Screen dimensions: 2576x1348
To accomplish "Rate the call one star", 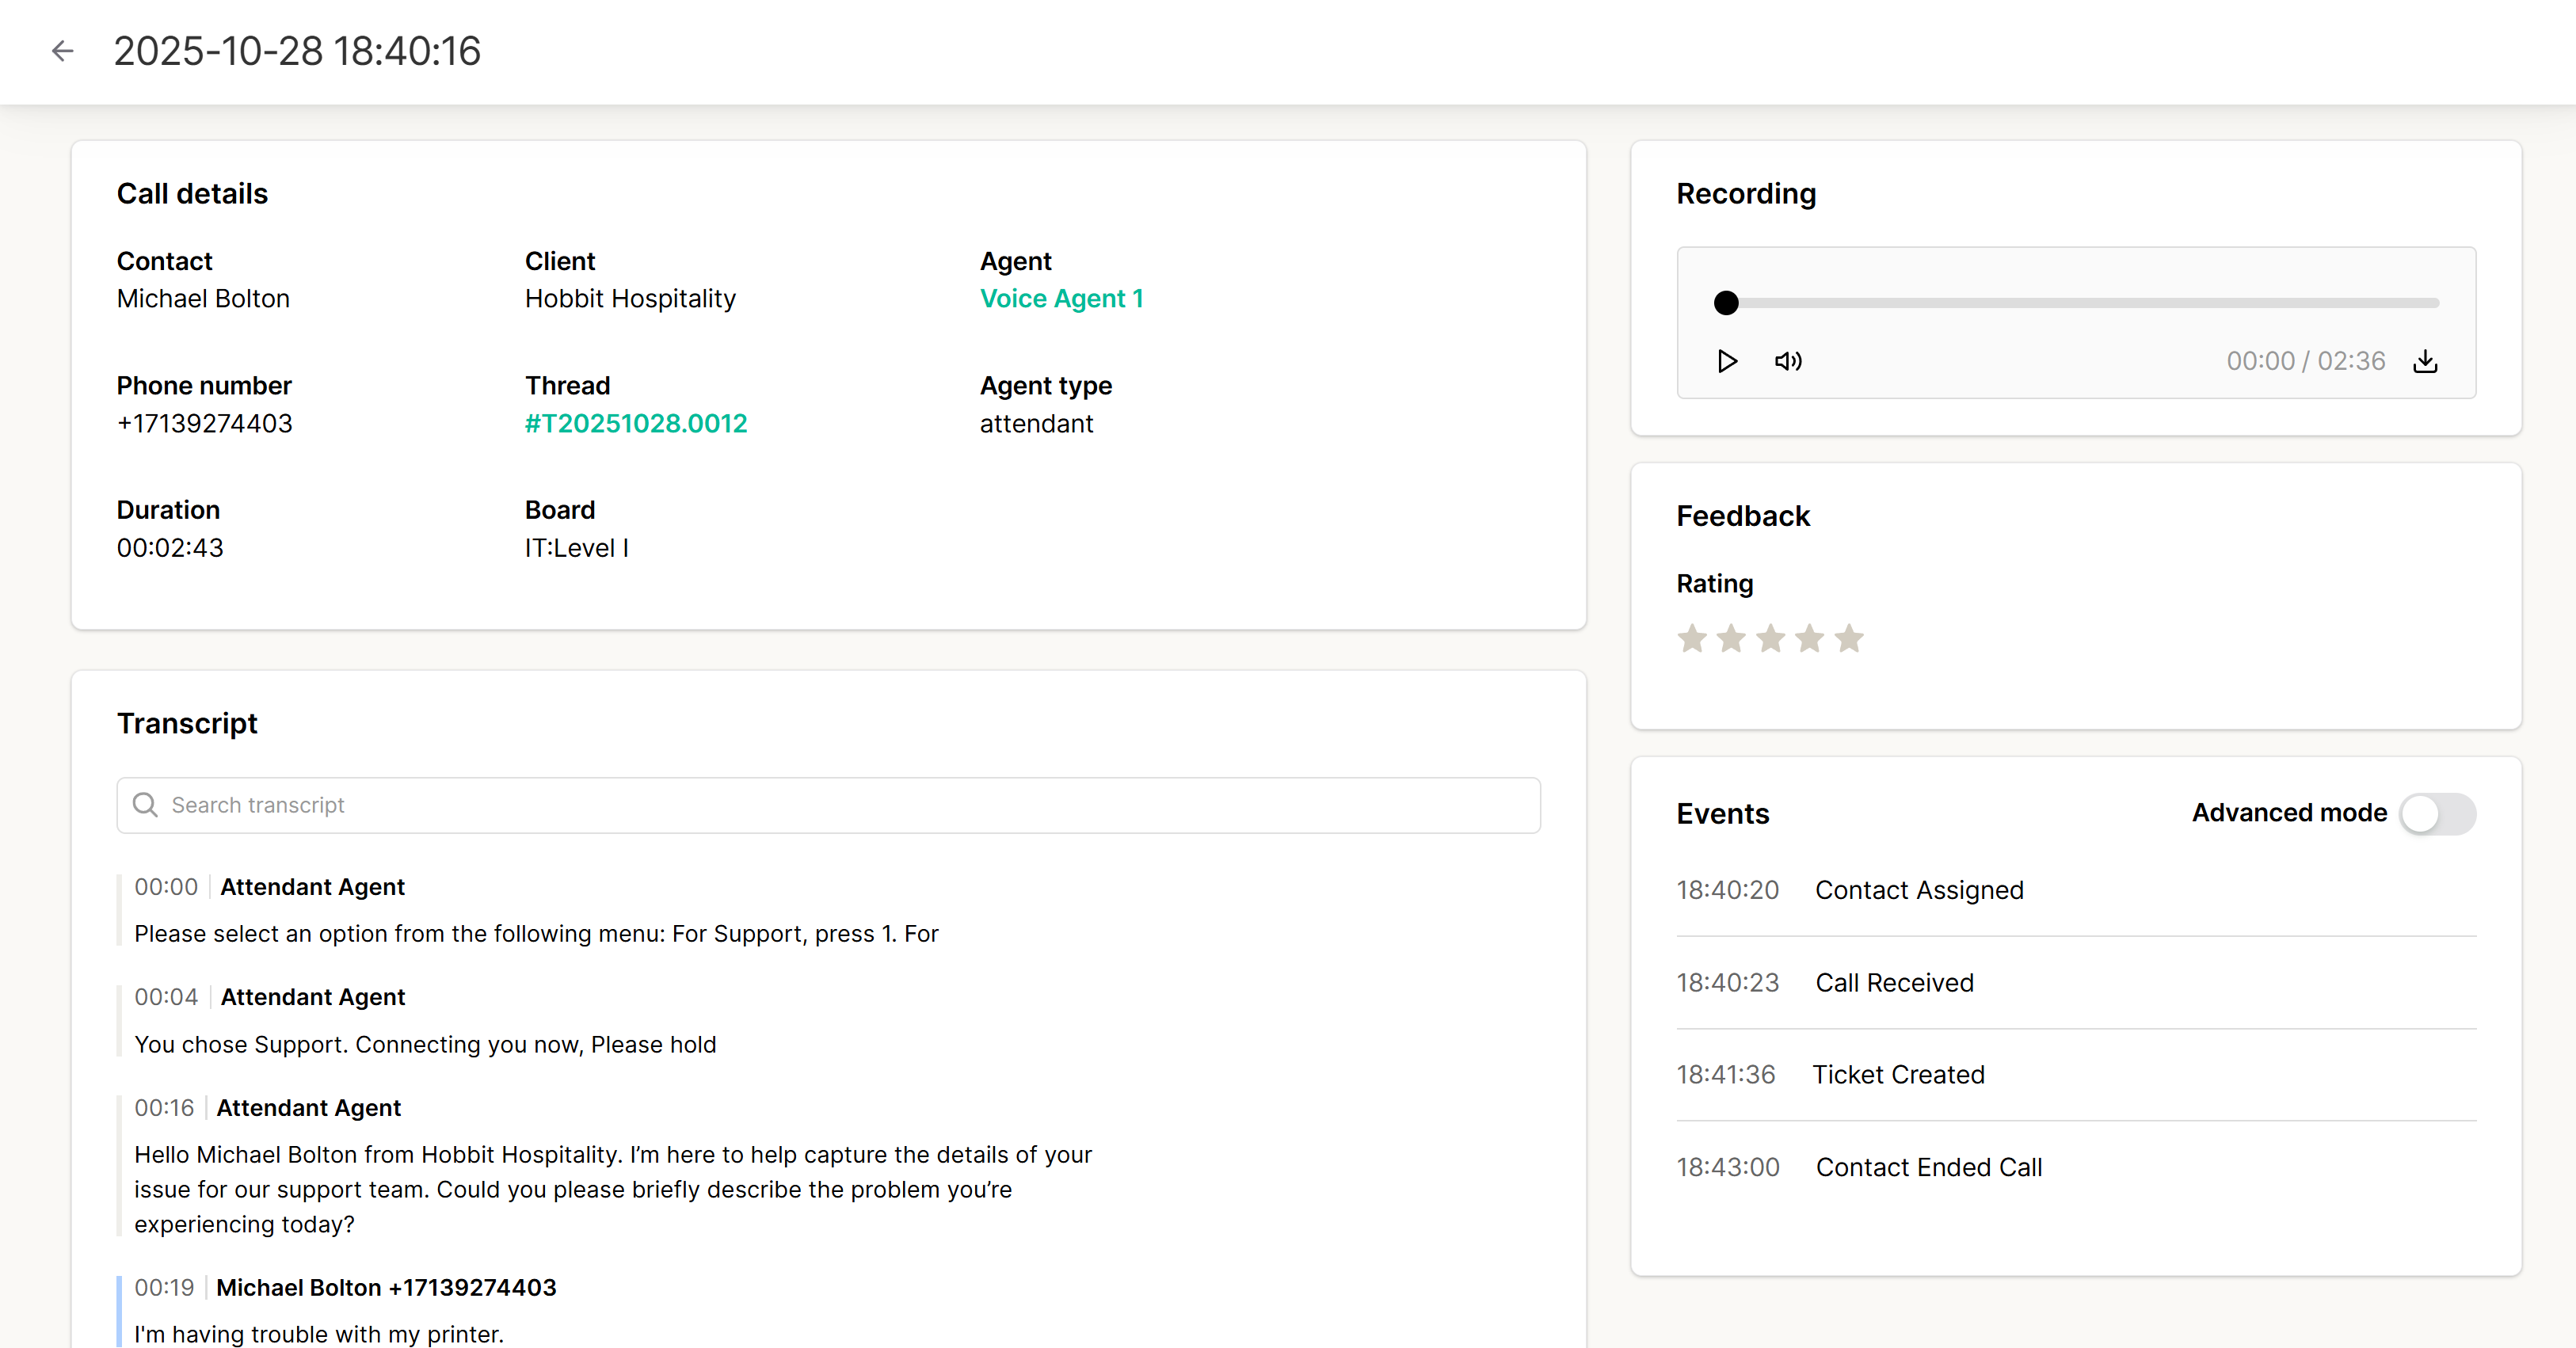I will point(1692,638).
